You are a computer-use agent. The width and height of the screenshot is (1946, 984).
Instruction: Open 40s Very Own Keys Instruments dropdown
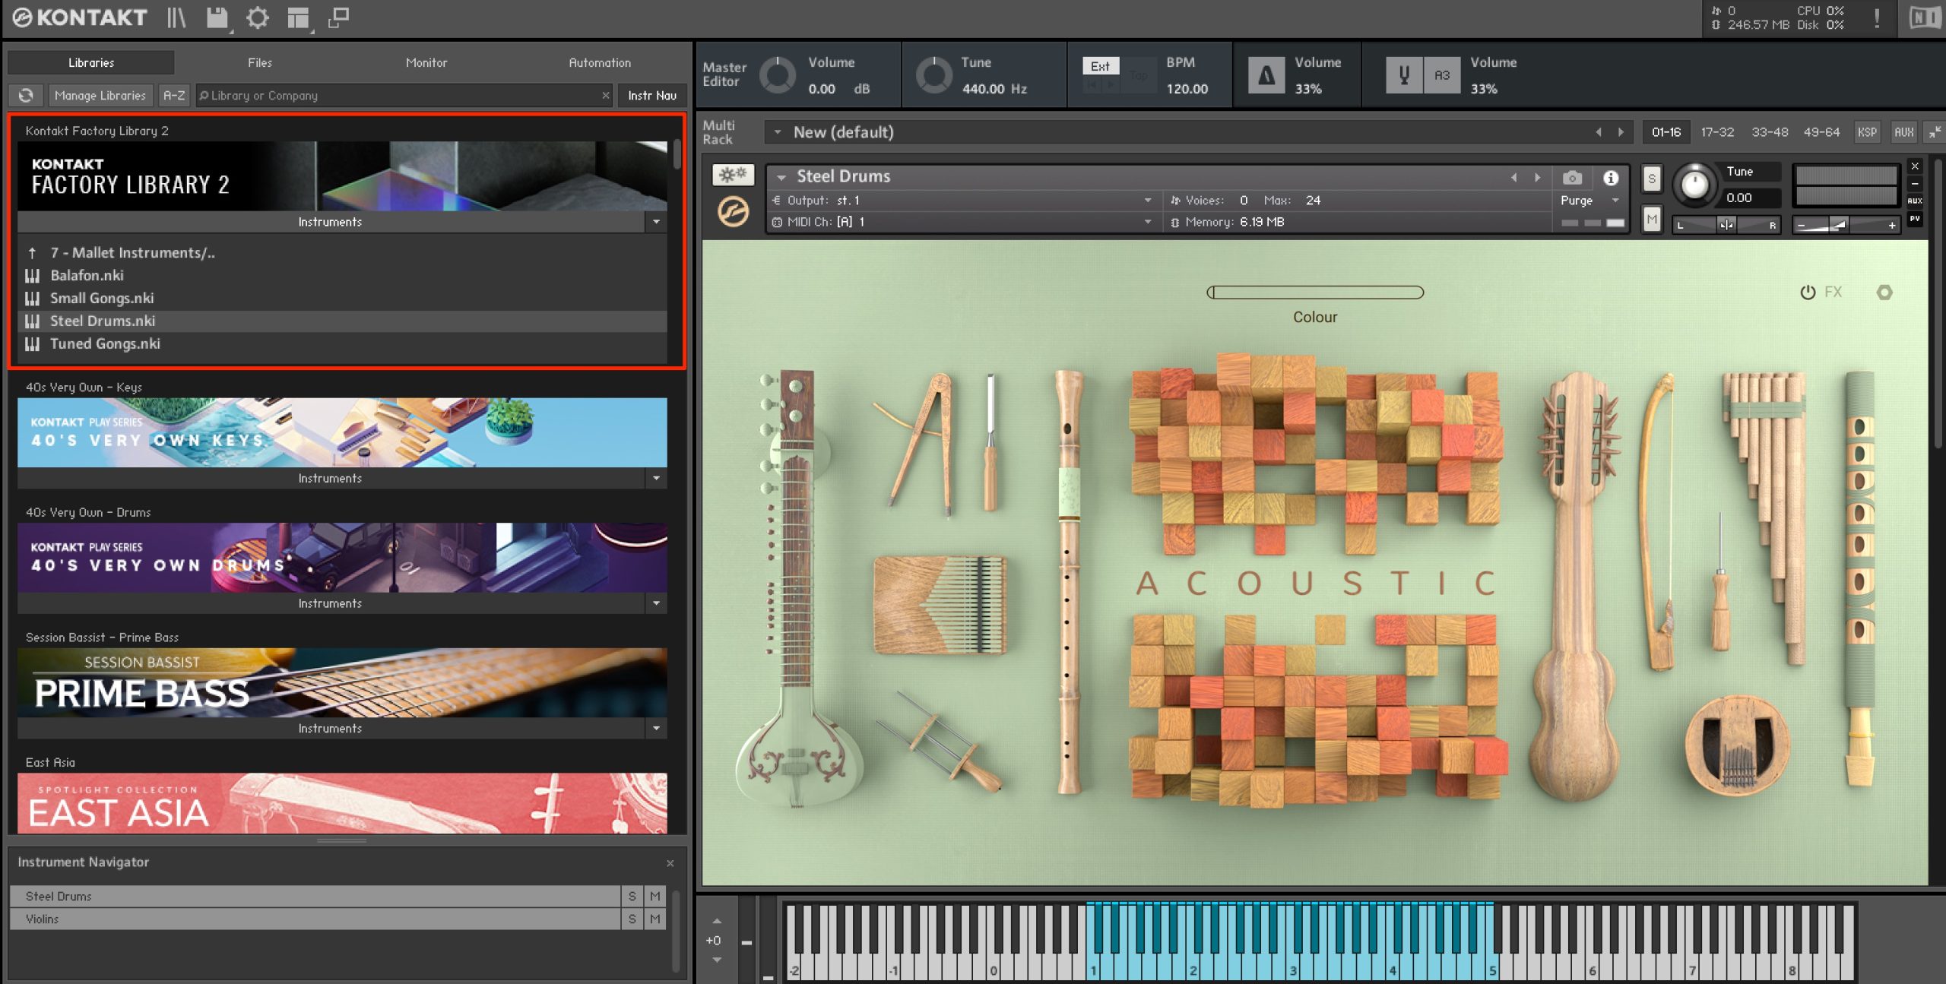pyautogui.click(x=656, y=478)
